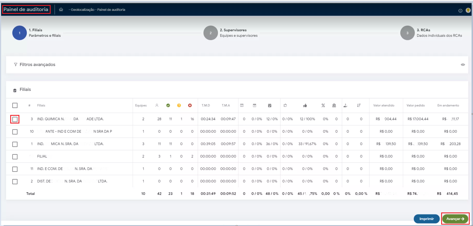Toggle the select-all checkbox in table header
The image size is (473, 226).
15,105
